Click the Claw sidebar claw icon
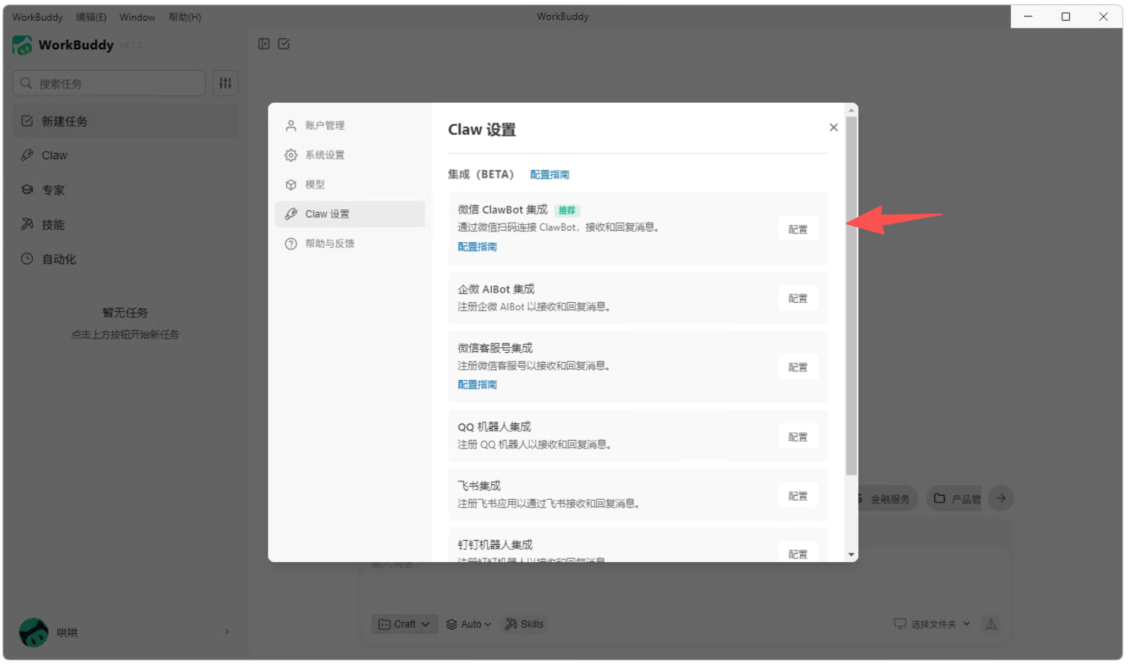 [x=27, y=155]
